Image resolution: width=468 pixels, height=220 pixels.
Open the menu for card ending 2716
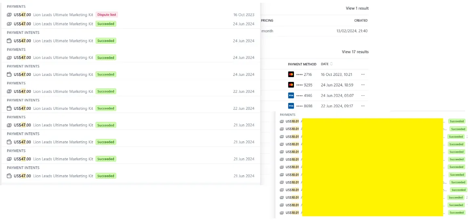click(x=363, y=74)
